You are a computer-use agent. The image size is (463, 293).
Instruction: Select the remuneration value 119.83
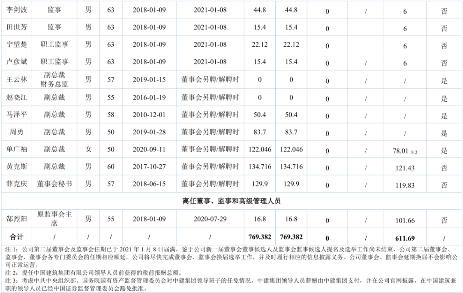tap(405, 185)
